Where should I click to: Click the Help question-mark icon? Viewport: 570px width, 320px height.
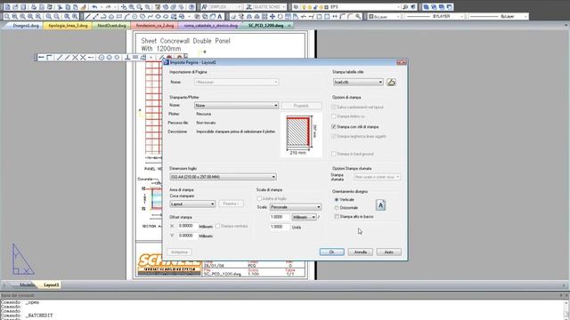pyautogui.click(x=191, y=7)
